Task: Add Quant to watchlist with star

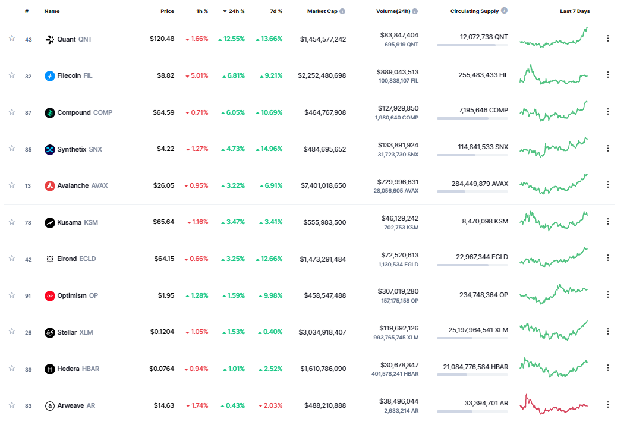Action: pyautogui.click(x=12, y=39)
